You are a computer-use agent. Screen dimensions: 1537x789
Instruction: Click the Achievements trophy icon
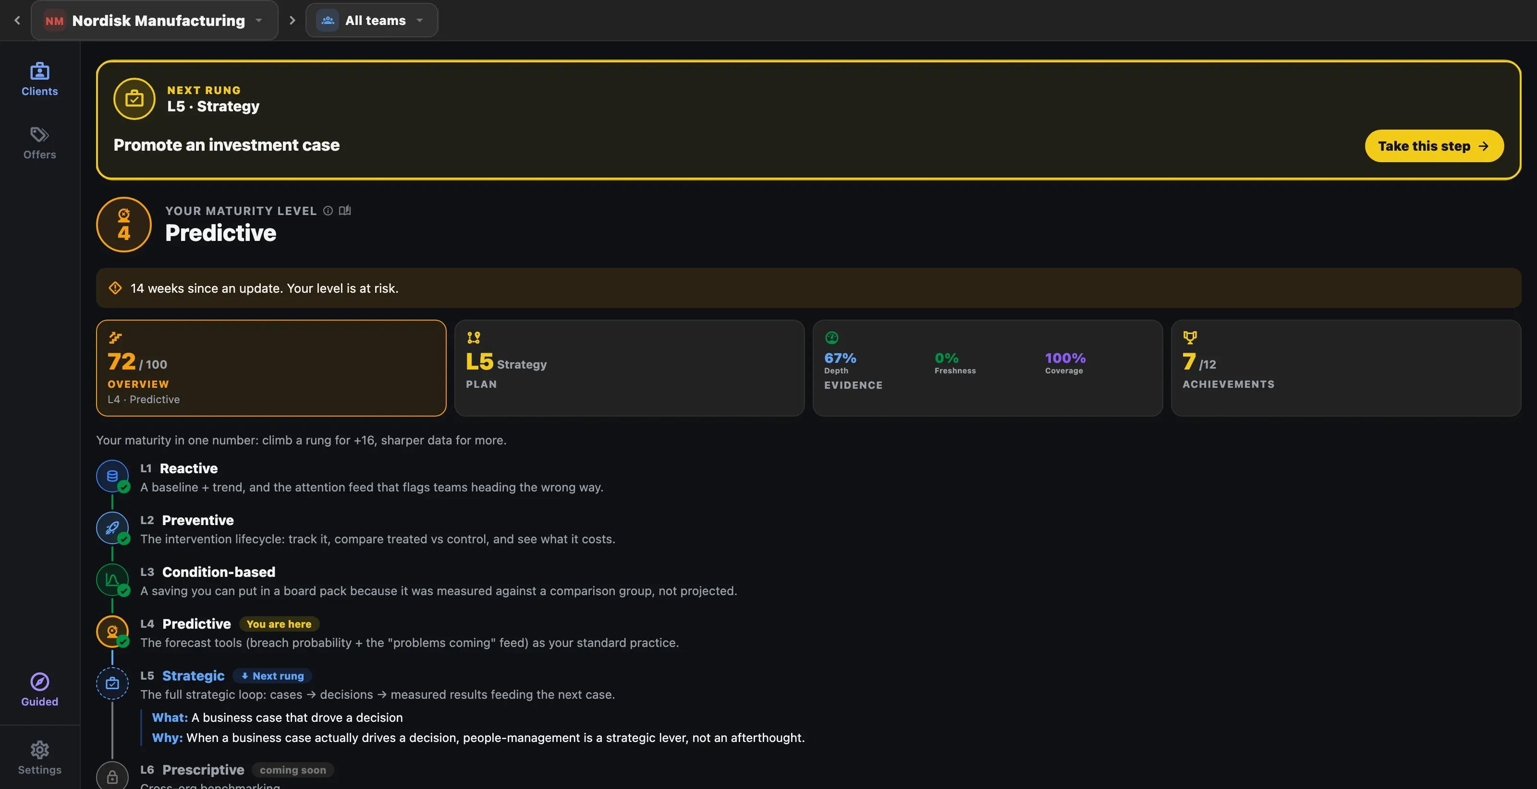(1190, 337)
